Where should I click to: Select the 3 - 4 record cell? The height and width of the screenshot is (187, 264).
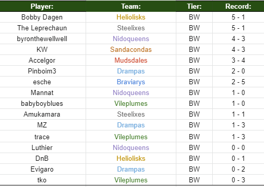tap(238, 60)
